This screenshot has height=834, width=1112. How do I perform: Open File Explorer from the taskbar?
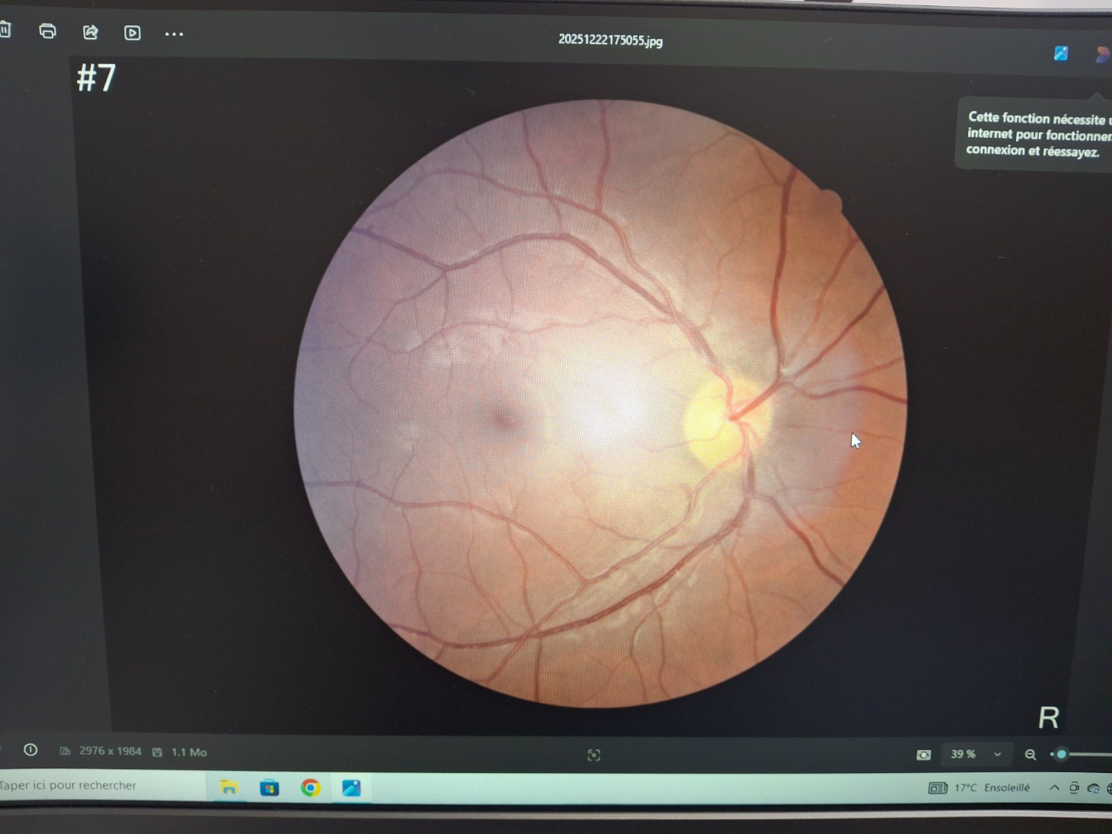(228, 788)
